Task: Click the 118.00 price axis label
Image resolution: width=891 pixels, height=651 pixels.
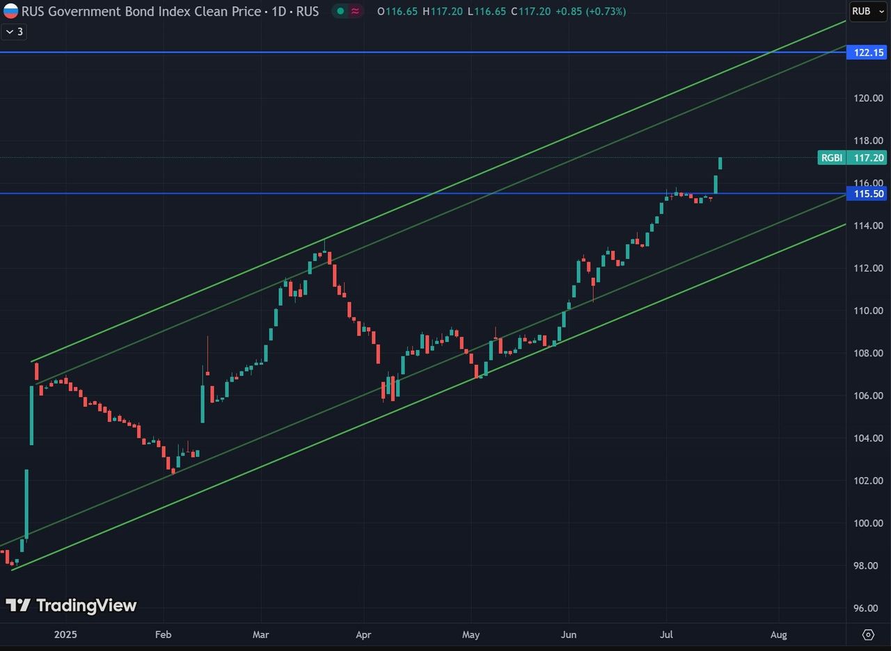Action: coord(869,141)
